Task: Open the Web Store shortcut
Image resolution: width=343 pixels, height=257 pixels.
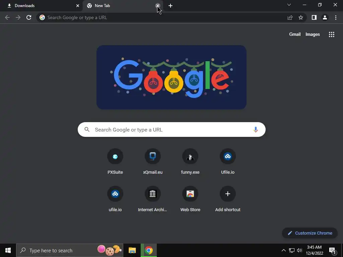Action: 190,199
